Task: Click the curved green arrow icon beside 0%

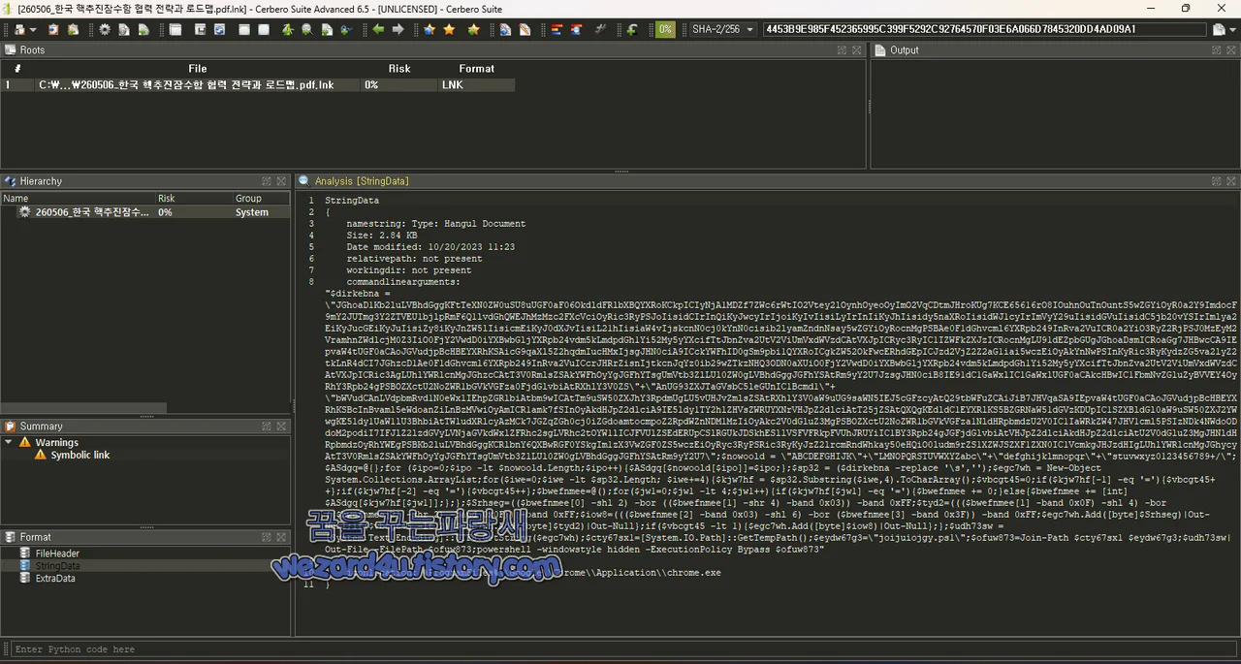Action: (632, 29)
